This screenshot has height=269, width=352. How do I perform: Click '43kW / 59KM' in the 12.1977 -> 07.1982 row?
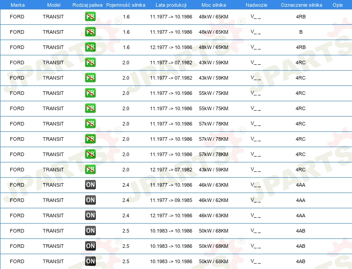click(213, 170)
